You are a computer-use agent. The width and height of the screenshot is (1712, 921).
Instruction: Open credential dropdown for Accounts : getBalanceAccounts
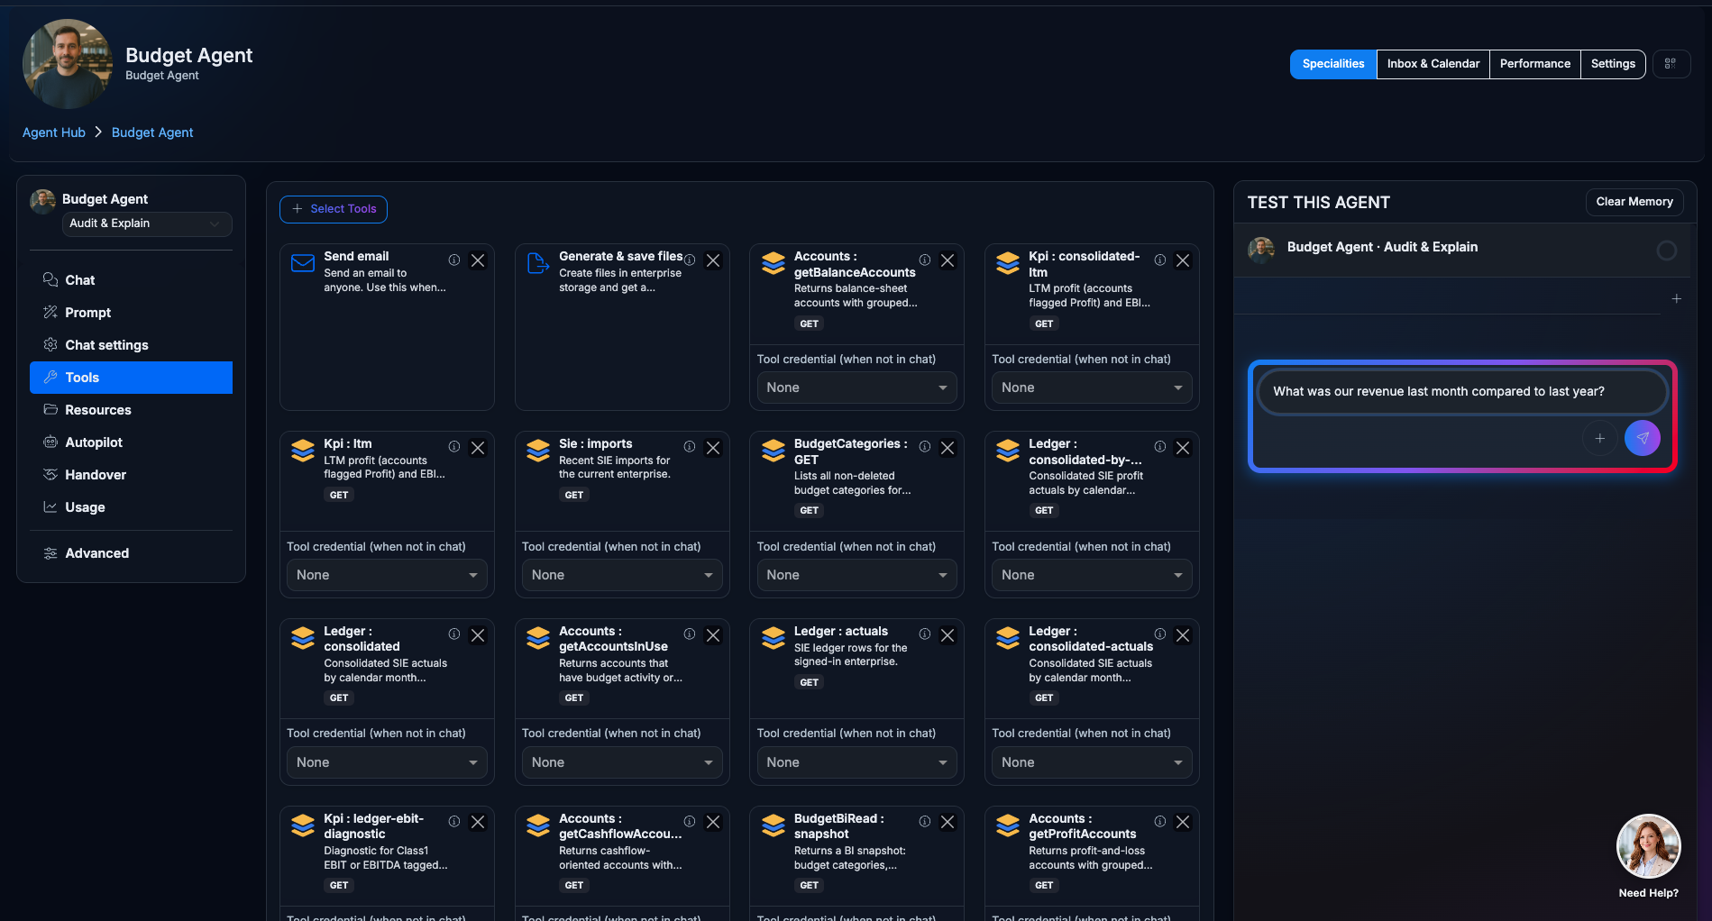pyautogui.click(x=856, y=388)
